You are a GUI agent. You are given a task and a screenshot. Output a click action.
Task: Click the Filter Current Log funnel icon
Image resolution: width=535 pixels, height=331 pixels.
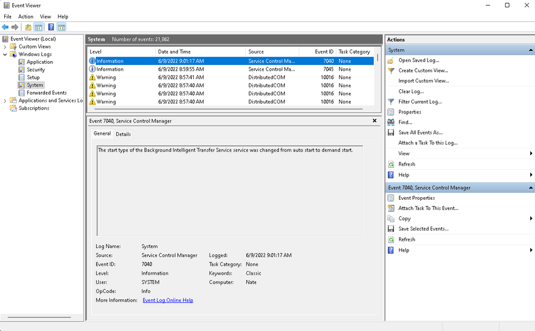(391, 102)
